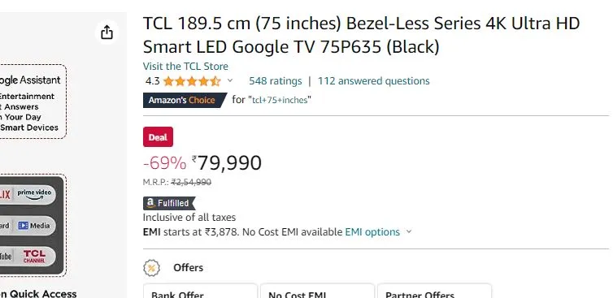613x298 pixels.
Task: Click the Amazon Fulfilled badge
Action: point(169,203)
